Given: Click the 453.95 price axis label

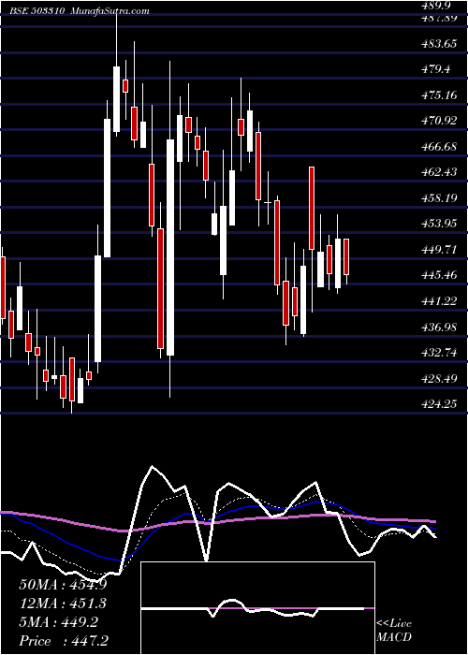Looking at the screenshot, I should 437,224.
